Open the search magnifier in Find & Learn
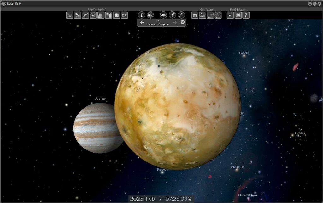 (230, 15)
